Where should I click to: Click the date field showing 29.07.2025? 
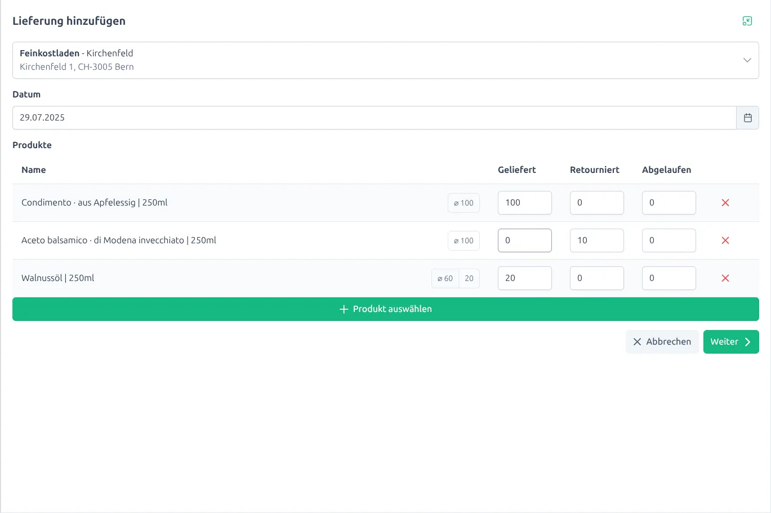(x=375, y=117)
